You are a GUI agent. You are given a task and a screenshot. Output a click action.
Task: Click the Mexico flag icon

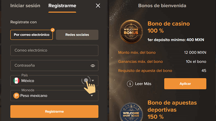16,81
